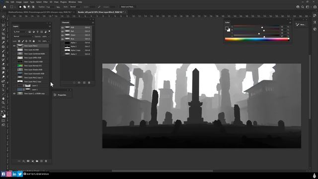Click the color spectrum ramp in Color panel

tap(257, 39)
